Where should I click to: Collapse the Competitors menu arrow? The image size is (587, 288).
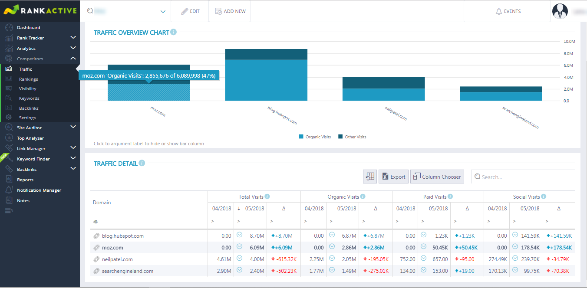pos(73,58)
